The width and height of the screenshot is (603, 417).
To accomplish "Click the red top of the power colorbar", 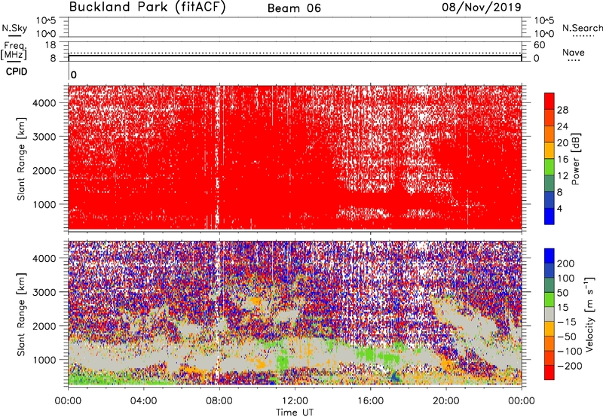I will click(549, 101).
